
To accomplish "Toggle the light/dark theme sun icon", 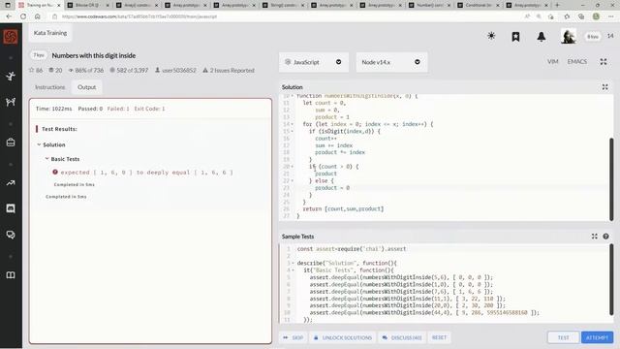I will 491,36.
